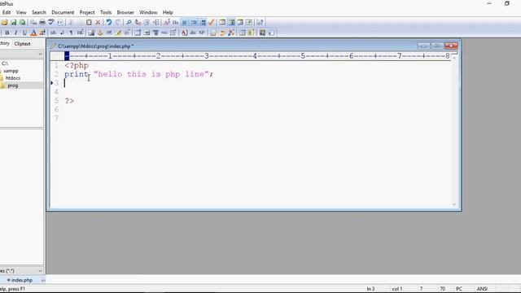This screenshot has width=521, height=293.
Task: Open the Tools menu
Action: pyautogui.click(x=106, y=12)
